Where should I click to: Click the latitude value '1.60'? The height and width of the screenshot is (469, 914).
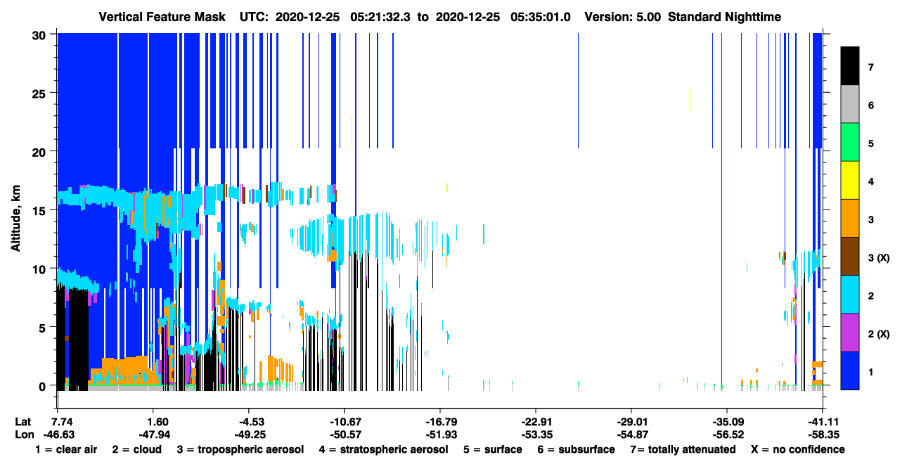pos(153,422)
